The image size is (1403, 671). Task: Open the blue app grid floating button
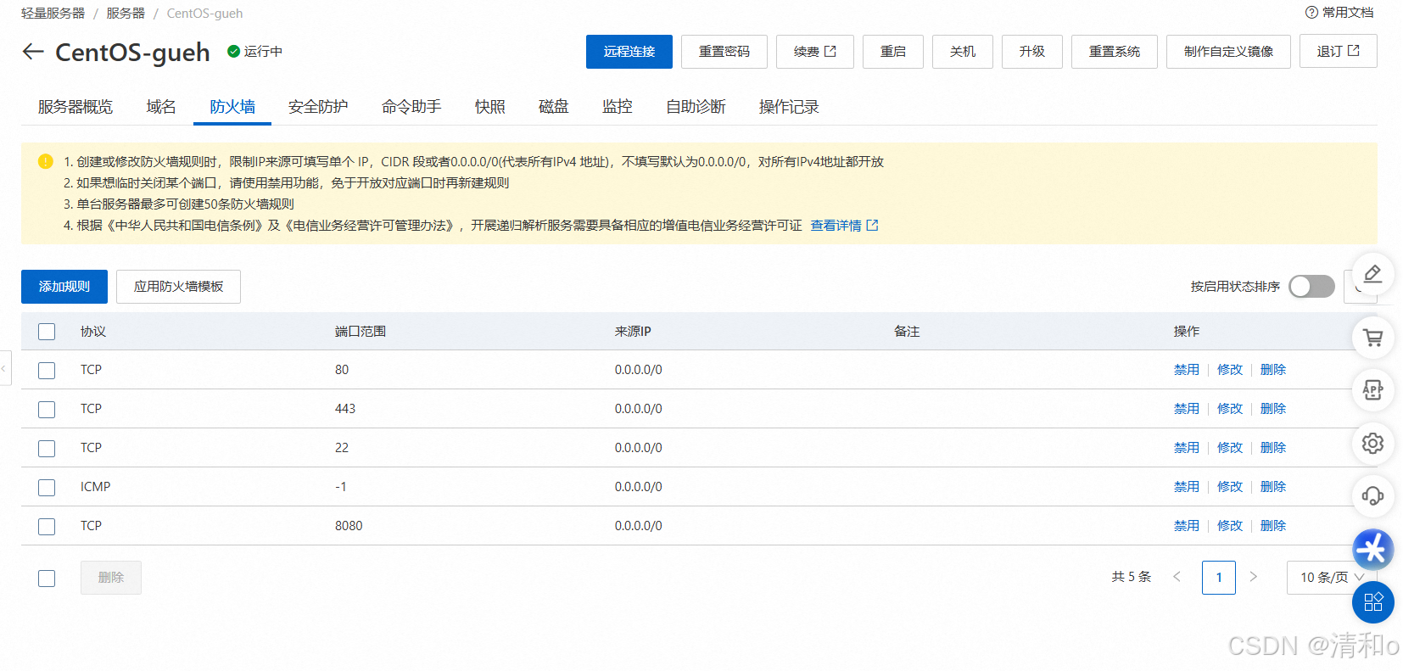1372,602
